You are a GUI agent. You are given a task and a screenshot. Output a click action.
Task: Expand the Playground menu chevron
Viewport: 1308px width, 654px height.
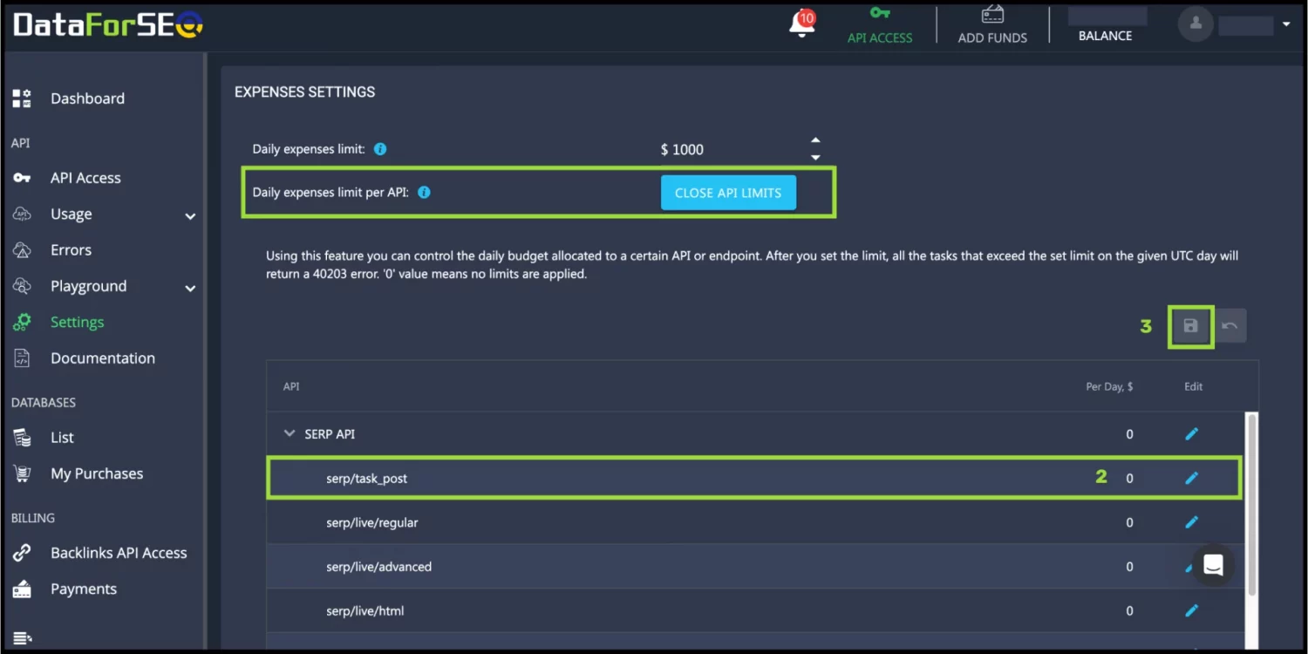click(190, 289)
